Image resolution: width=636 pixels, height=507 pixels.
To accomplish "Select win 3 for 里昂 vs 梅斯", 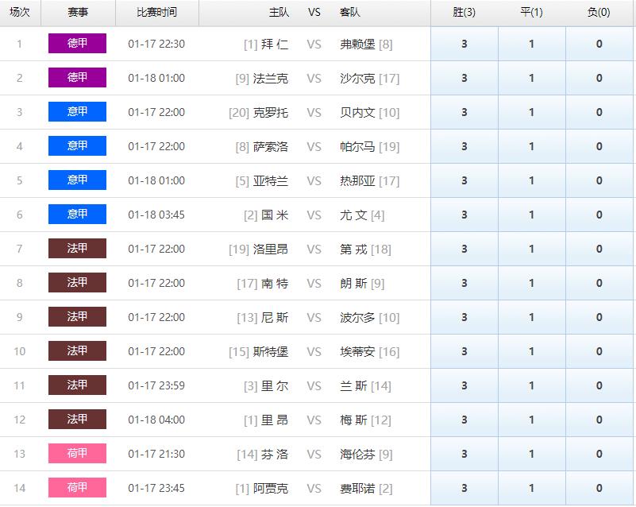I will pos(464,420).
